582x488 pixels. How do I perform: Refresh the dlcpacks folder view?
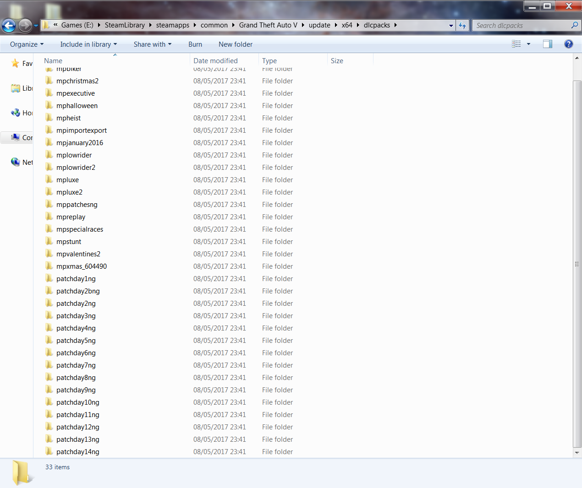pos(462,25)
